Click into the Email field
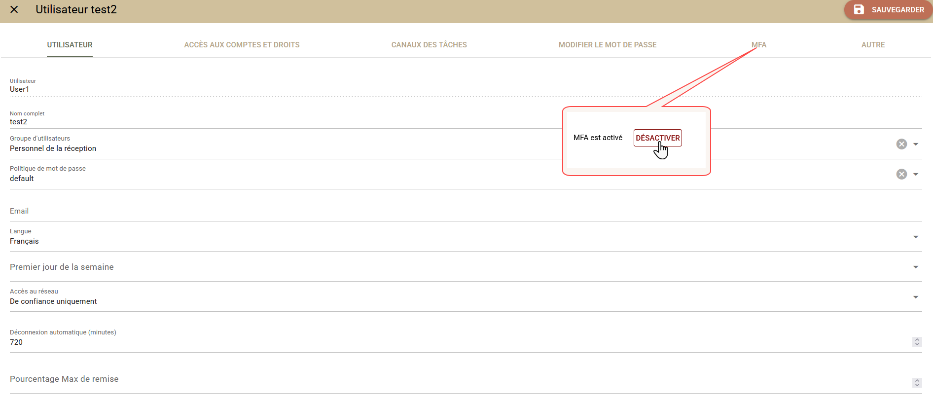Image resolution: width=933 pixels, height=402 pixels. (x=466, y=211)
